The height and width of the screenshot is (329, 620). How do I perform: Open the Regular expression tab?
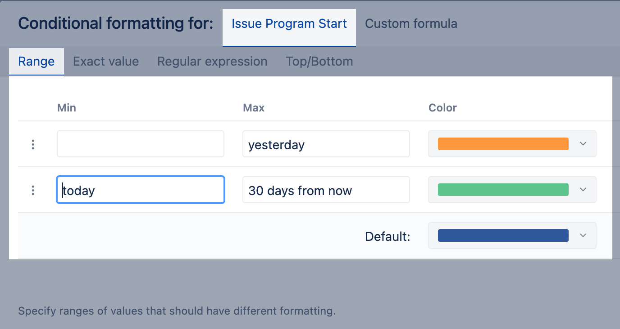click(212, 62)
